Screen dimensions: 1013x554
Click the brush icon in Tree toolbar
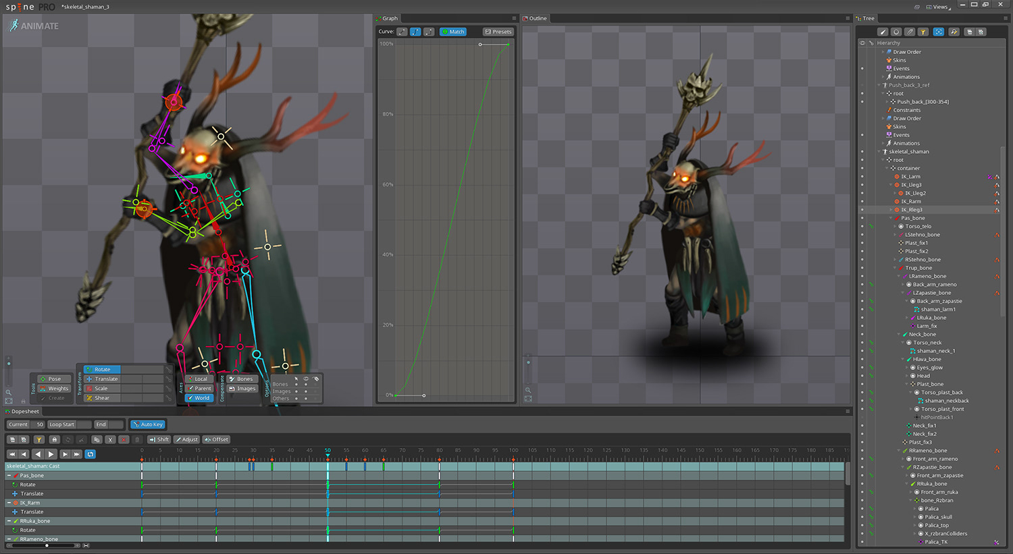[883, 32]
